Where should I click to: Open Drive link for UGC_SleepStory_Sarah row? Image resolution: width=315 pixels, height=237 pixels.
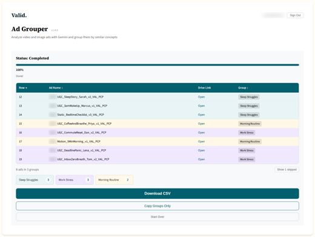point(201,97)
